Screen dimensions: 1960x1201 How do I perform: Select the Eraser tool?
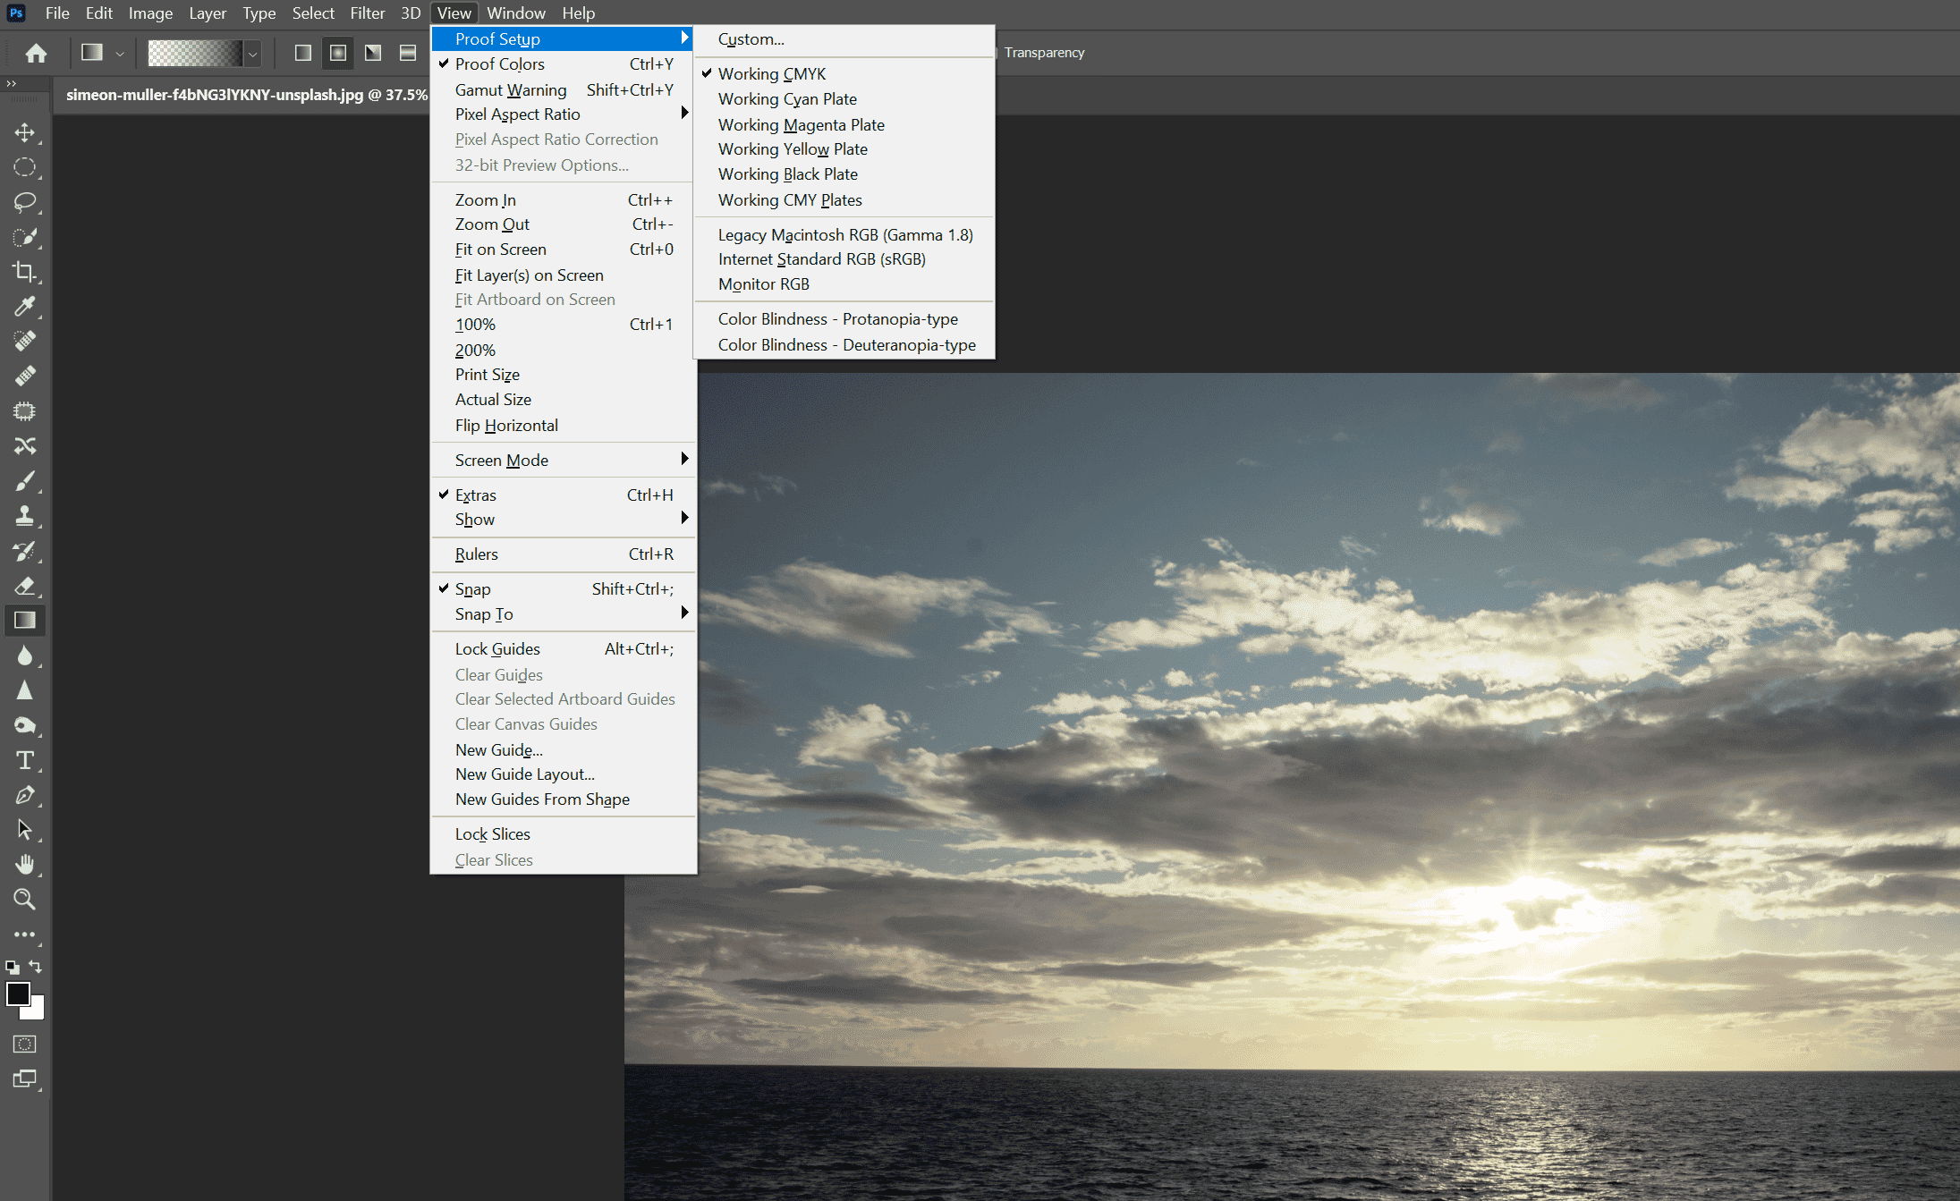(x=26, y=586)
